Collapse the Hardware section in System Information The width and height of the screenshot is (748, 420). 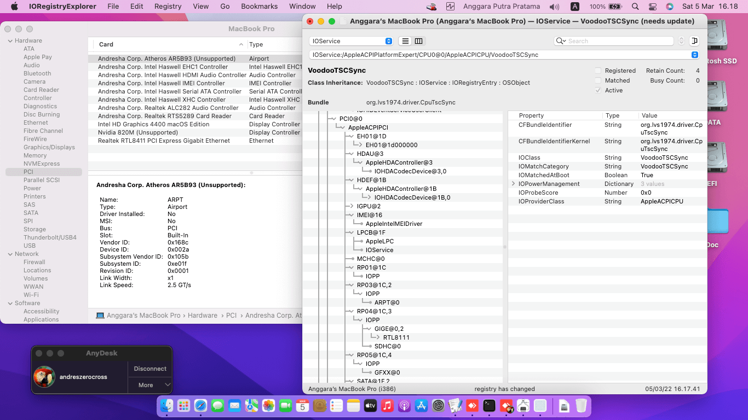(x=9, y=40)
